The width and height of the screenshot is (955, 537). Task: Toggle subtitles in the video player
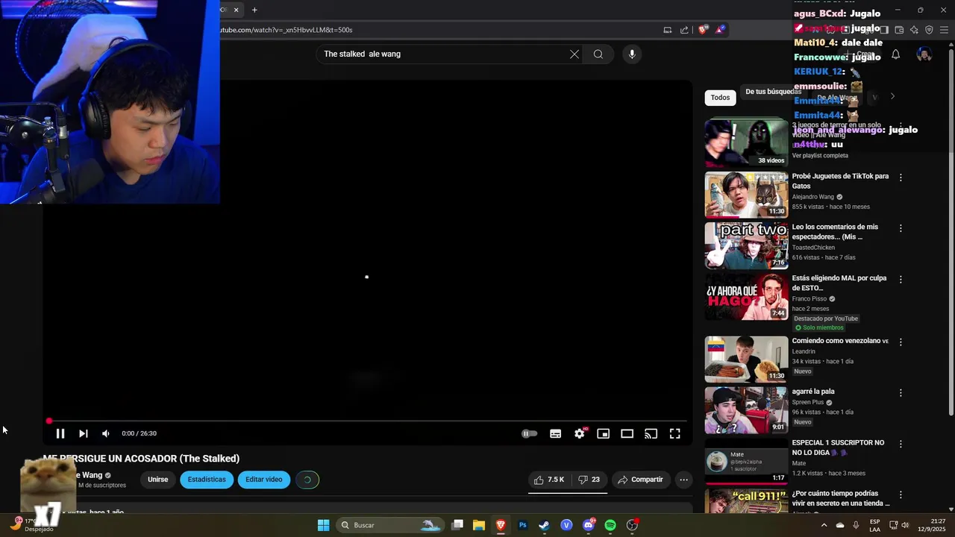556,433
